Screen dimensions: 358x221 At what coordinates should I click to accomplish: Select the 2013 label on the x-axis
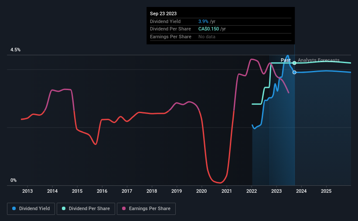click(x=27, y=191)
